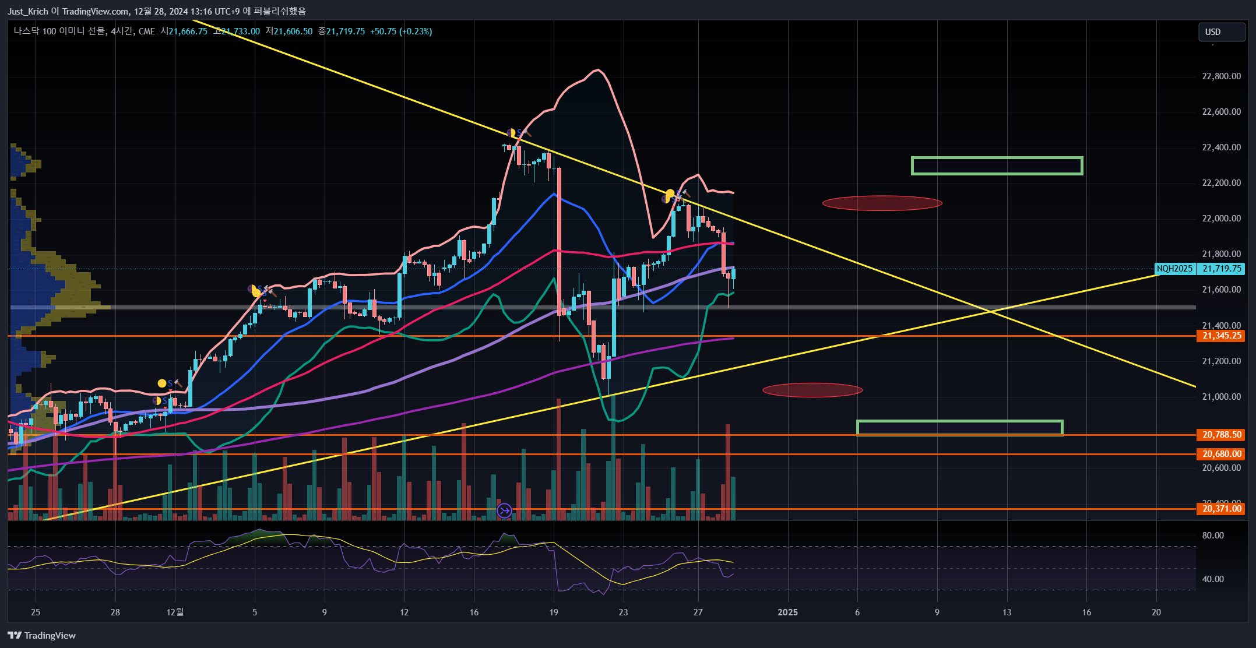The width and height of the screenshot is (1256, 648).
Task: Click the hammer icon beside the Nov 29 full-moon marker
Action: coord(178,383)
